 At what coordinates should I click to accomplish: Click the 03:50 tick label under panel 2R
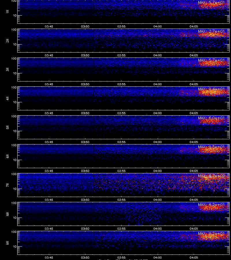[x=85, y=55]
